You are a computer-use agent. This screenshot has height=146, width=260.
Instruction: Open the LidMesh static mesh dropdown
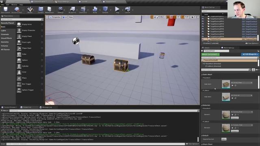coord(242,95)
